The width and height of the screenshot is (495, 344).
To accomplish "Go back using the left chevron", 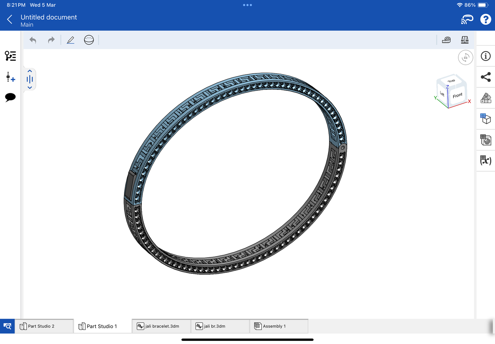I will (x=10, y=20).
